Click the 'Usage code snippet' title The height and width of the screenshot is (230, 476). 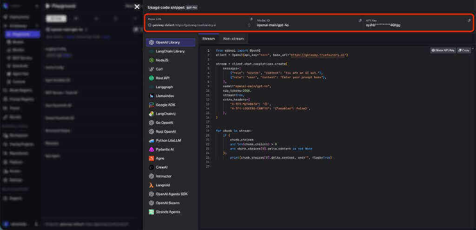(166, 7)
